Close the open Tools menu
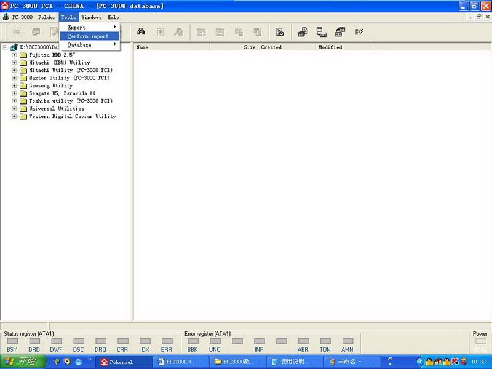The width and height of the screenshot is (492, 369). [68, 17]
